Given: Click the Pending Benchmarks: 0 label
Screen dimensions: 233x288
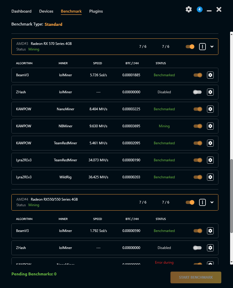Looking at the screenshot, I should click(34, 274).
